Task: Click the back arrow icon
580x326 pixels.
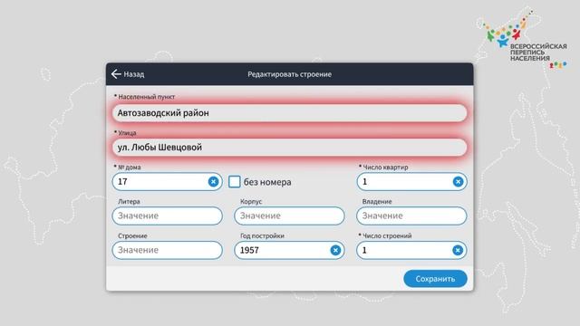Action: [x=116, y=74]
